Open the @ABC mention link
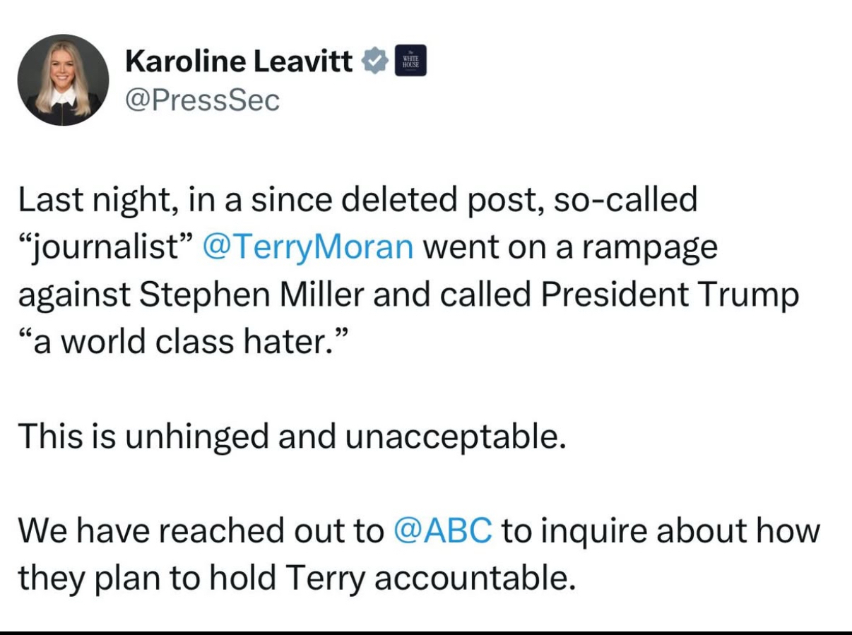Image resolution: width=852 pixels, height=635 pixels. pos(442,531)
